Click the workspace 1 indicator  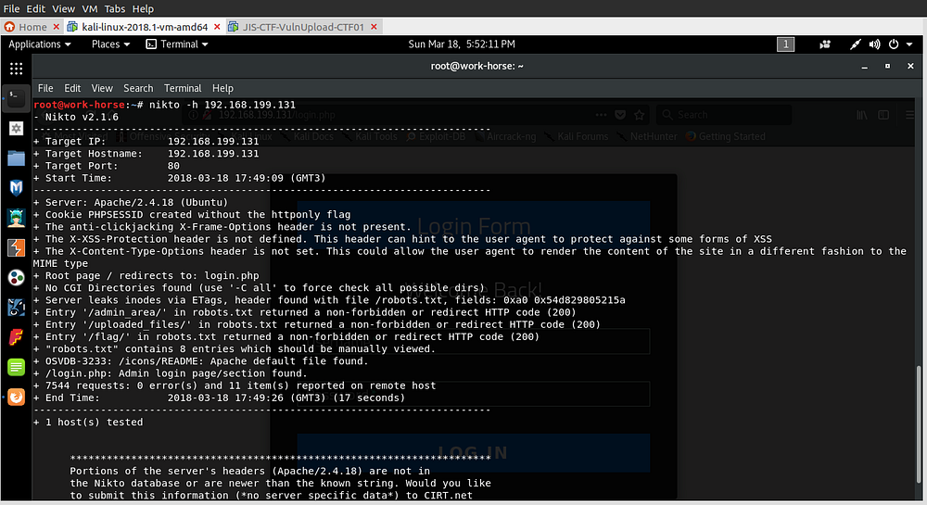(x=785, y=44)
